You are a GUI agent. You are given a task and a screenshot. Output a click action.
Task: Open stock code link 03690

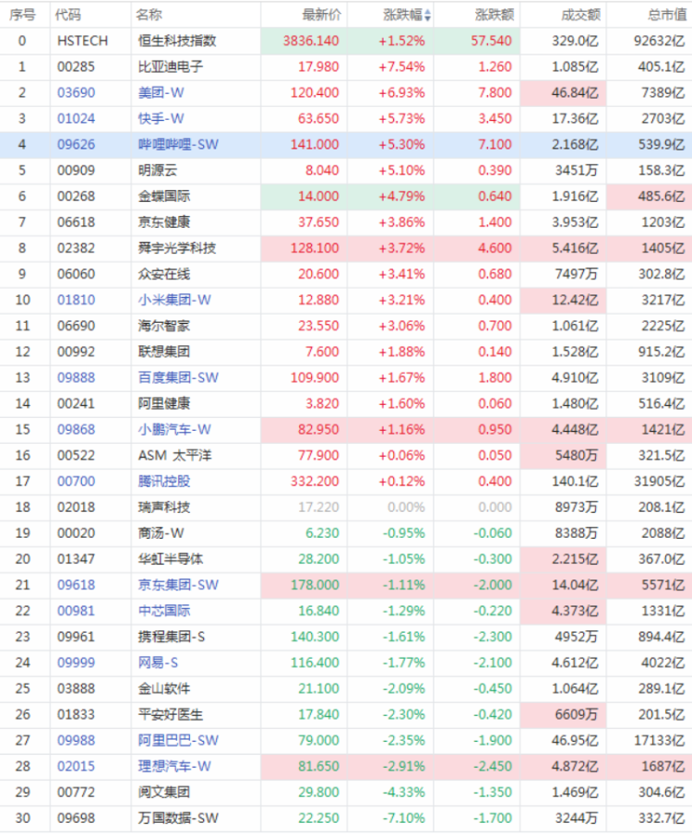coord(77,92)
